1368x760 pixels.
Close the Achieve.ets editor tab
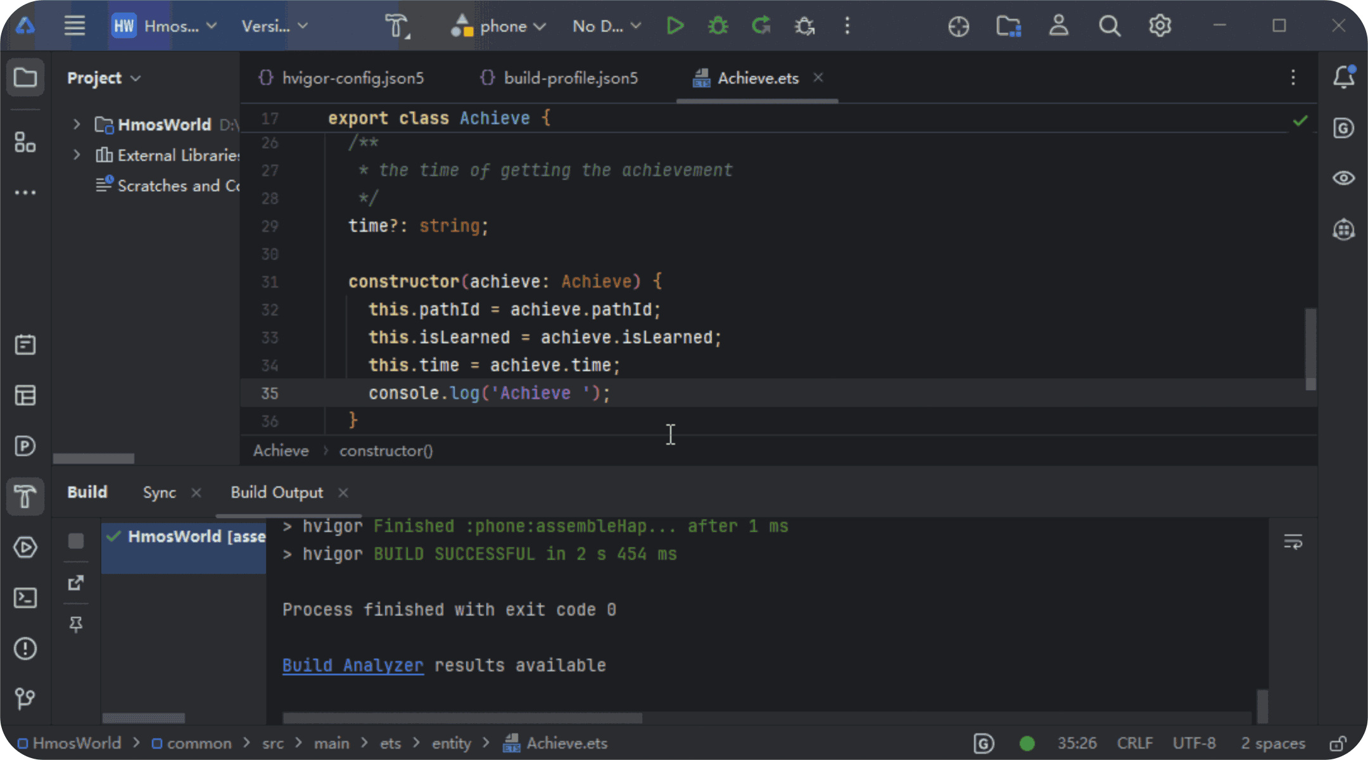818,77
